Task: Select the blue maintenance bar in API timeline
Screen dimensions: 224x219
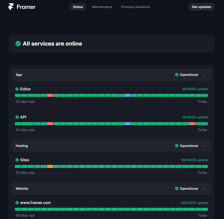Action: [127, 124]
